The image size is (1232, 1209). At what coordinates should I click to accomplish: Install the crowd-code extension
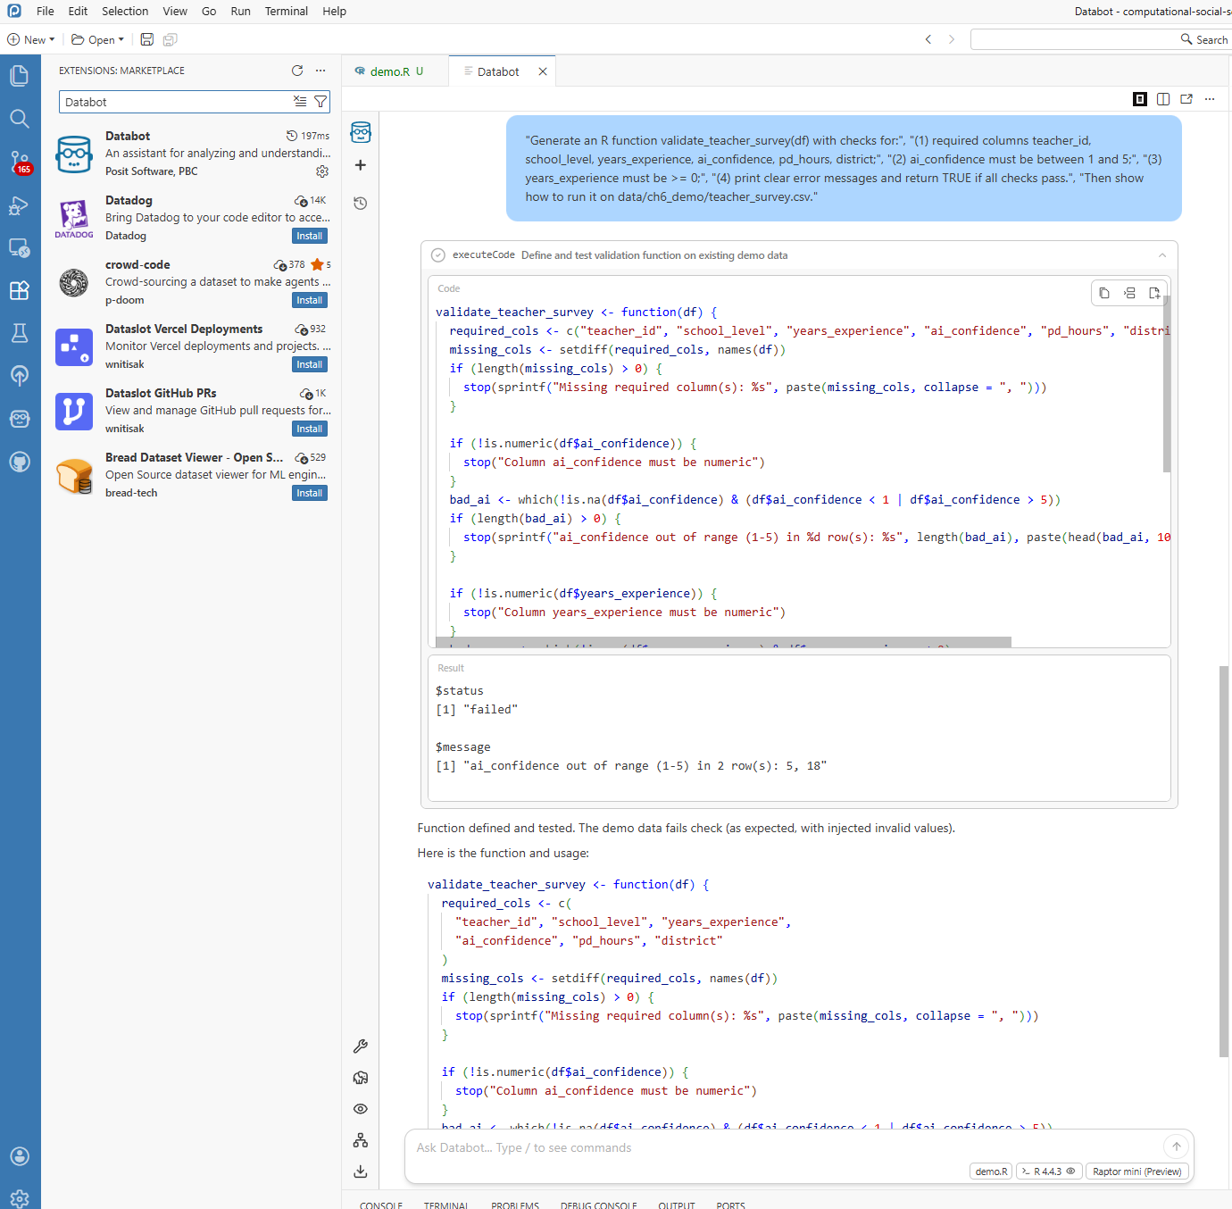tap(310, 300)
